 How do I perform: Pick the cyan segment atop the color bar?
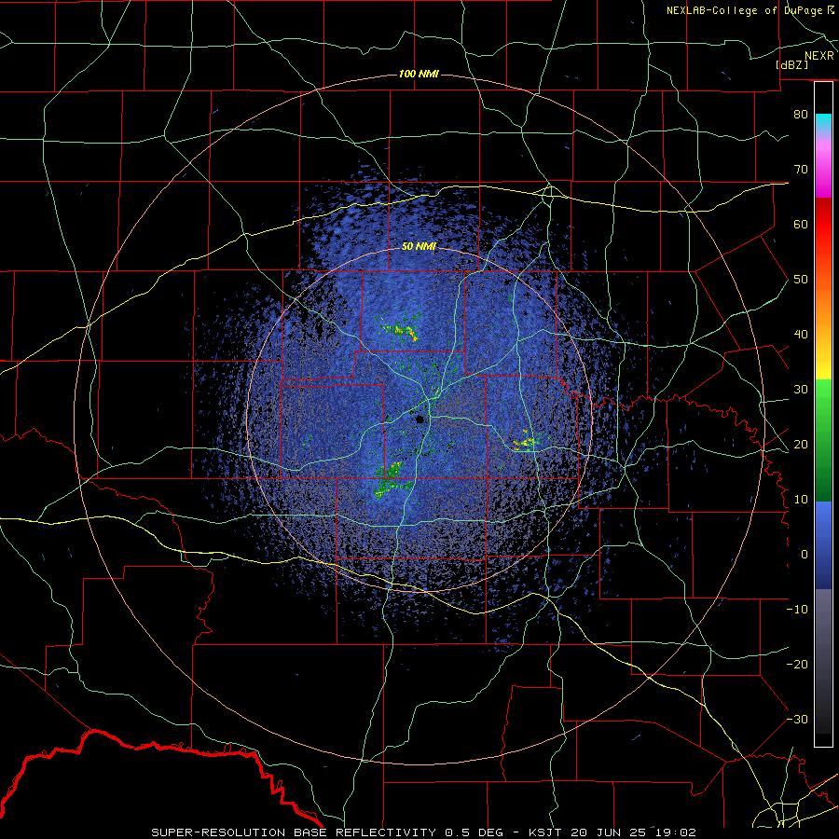(823, 124)
